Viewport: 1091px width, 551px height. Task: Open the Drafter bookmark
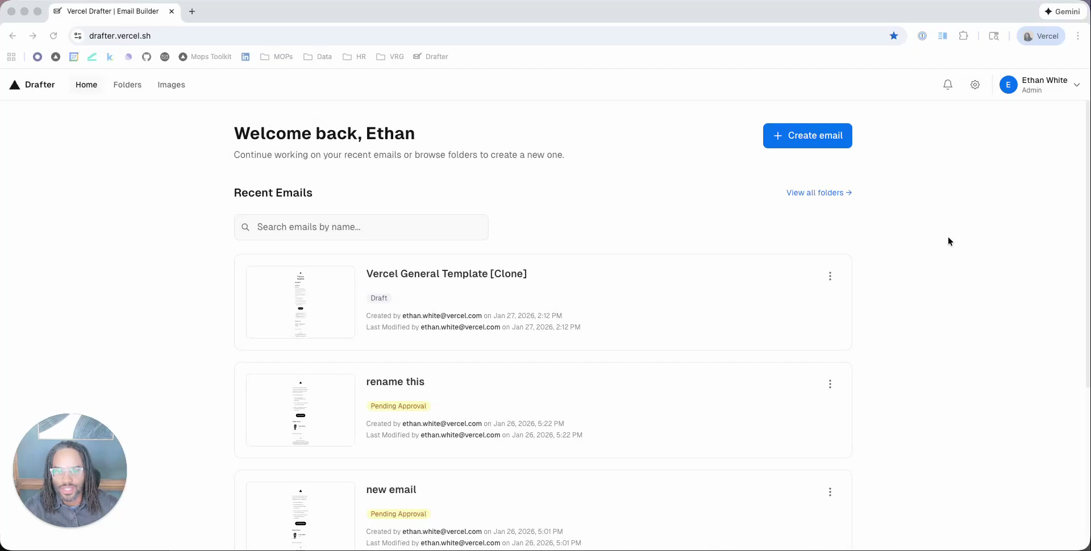click(x=431, y=57)
